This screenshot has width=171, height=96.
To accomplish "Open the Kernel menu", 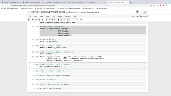I will coord(60,16).
